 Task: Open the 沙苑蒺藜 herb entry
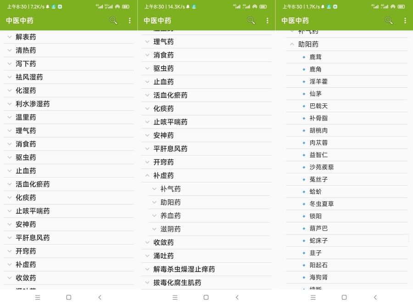click(321, 167)
